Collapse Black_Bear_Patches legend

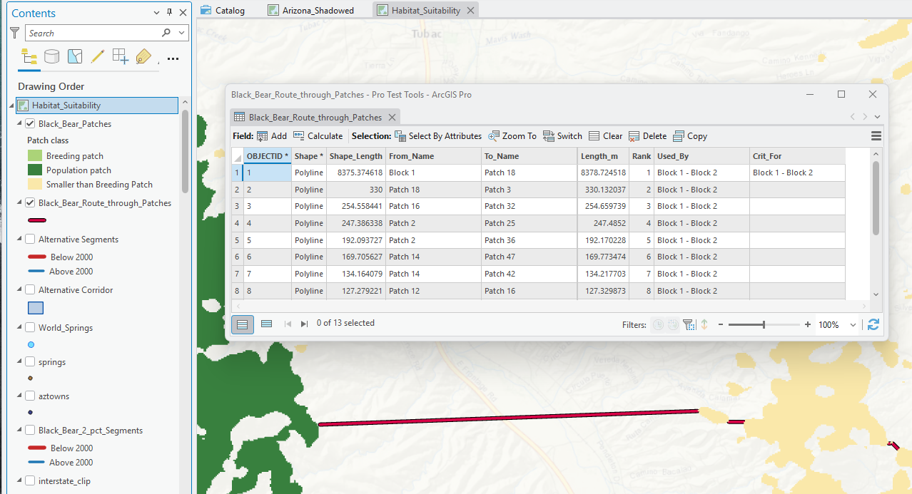(19, 123)
